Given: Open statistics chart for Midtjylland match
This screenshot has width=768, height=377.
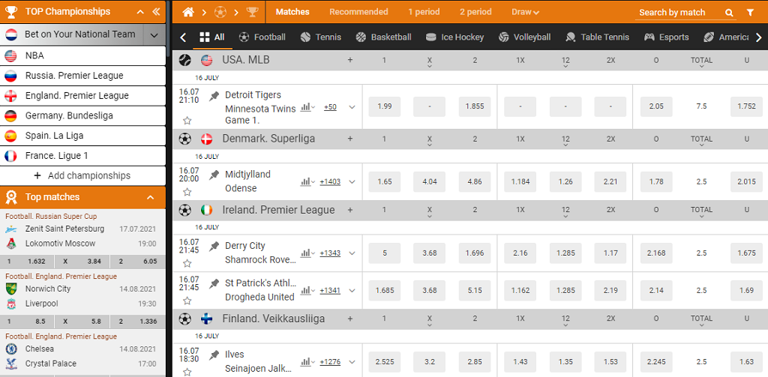Looking at the screenshot, I should (307, 181).
